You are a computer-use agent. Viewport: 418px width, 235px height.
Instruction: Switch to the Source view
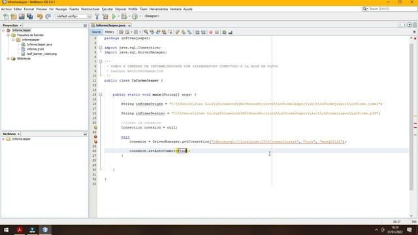pyautogui.click(x=96, y=32)
